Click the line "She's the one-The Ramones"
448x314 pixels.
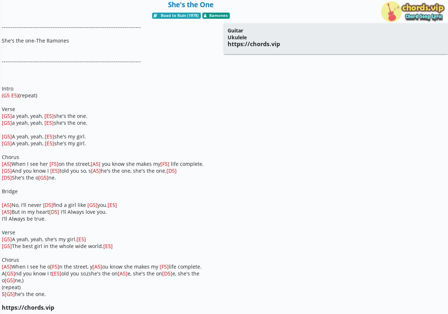coord(35,41)
